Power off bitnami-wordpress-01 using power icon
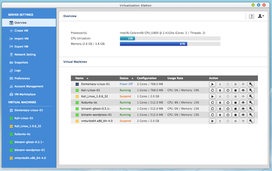This screenshot has width=272, height=171. point(228,115)
